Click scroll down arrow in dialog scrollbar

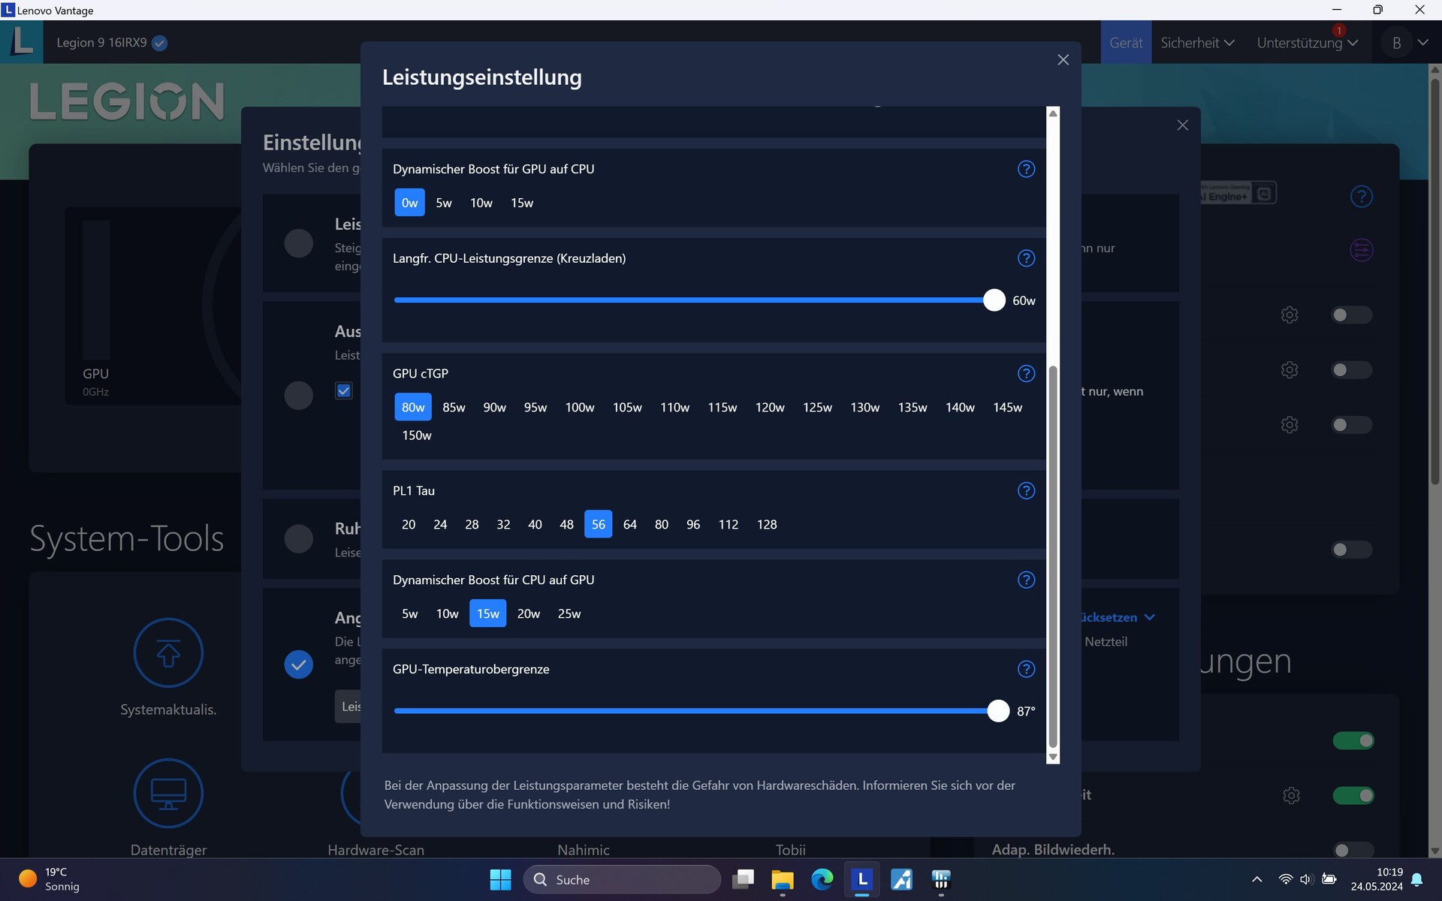[1053, 757]
